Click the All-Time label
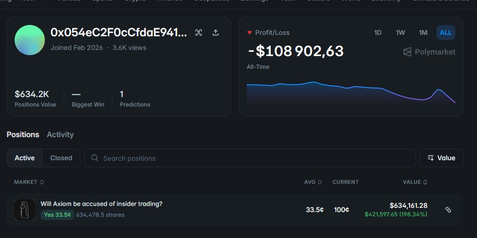 258,67
